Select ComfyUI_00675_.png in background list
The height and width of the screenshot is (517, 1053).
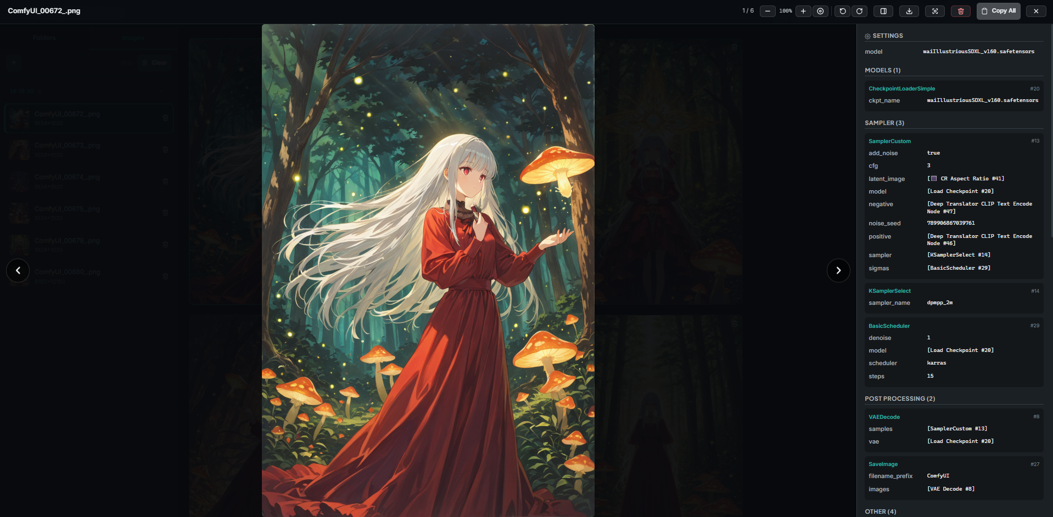[x=89, y=213]
